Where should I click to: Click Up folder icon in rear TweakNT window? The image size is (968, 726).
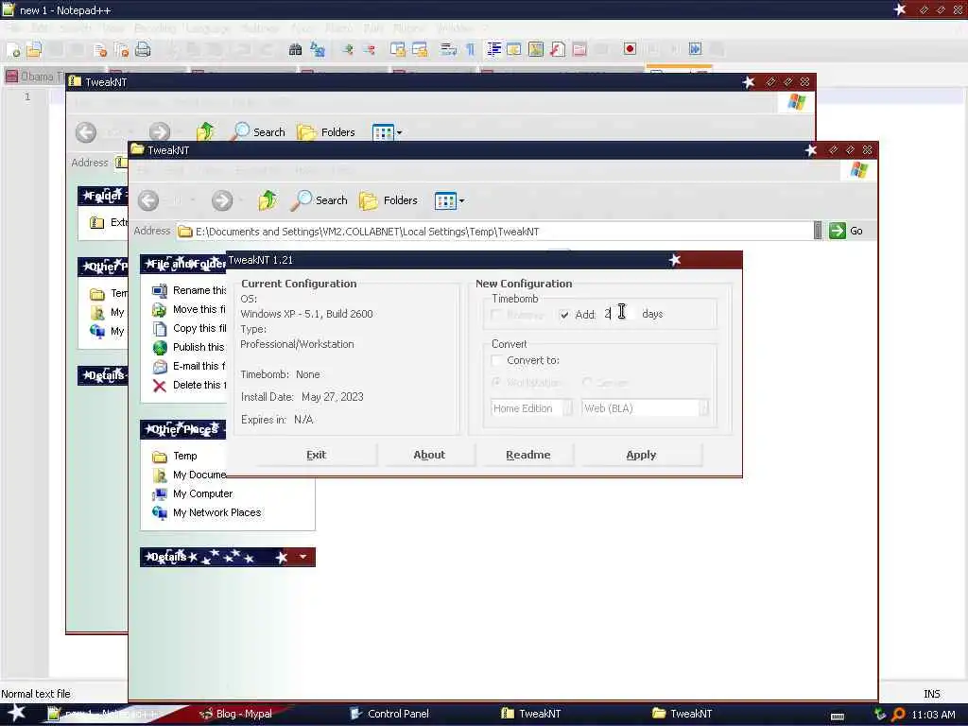coord(205,131)
